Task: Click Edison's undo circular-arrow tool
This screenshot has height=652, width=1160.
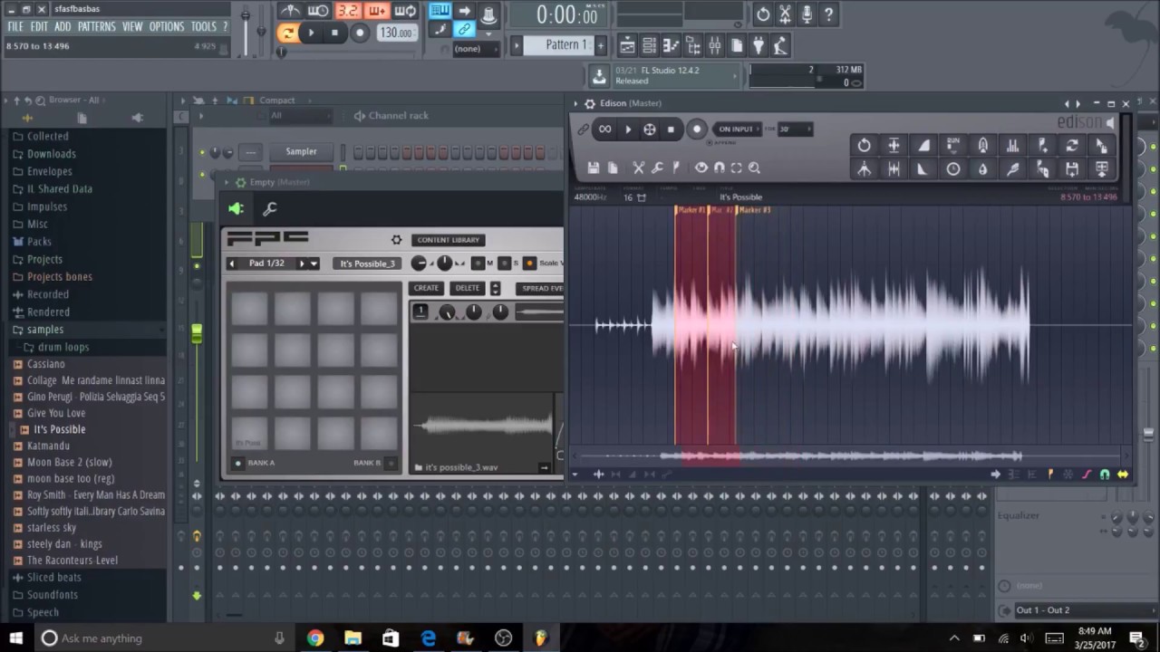Action: pos(864,145)
